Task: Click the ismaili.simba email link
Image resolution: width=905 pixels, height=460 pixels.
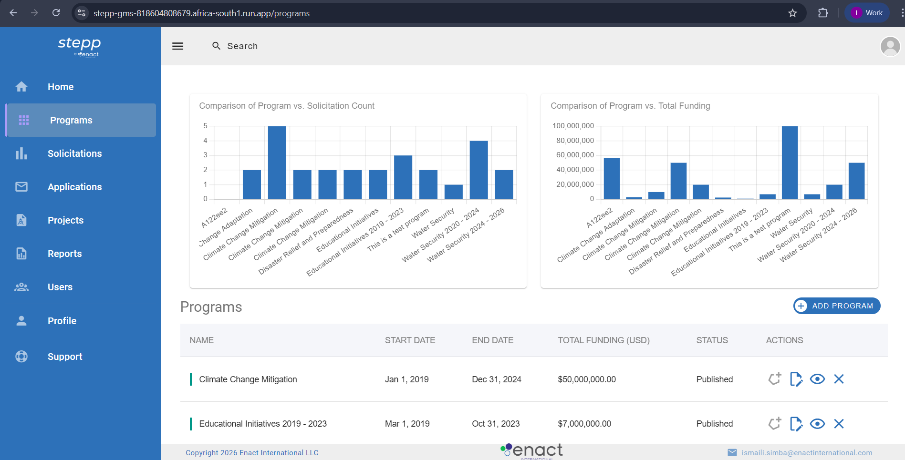Action: click(807, 453)
